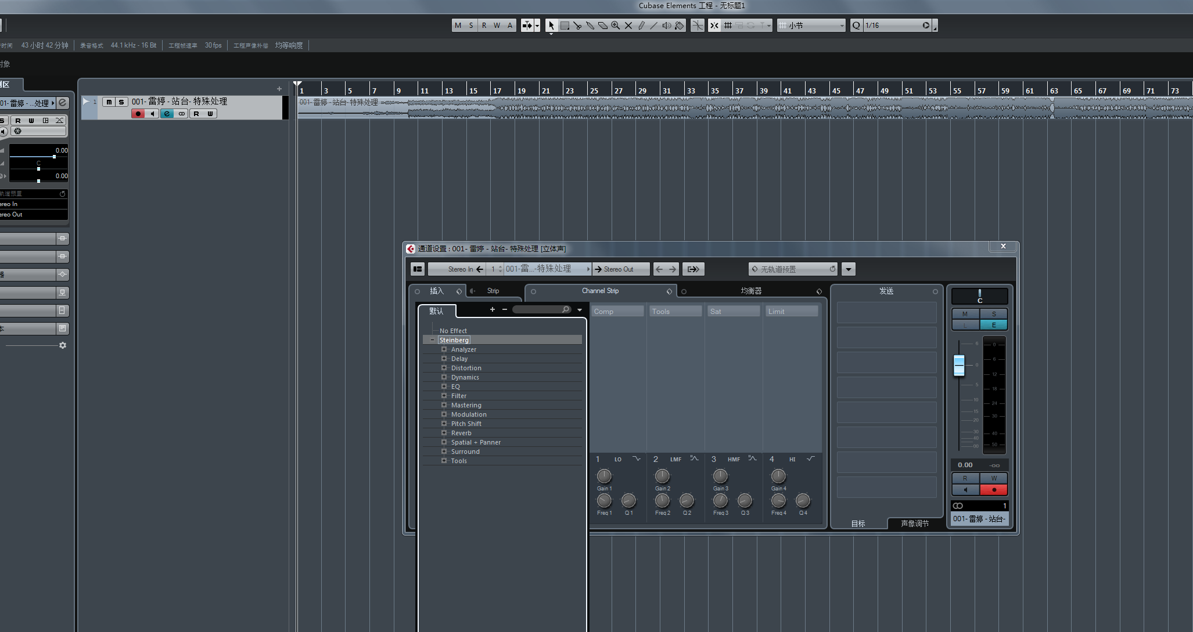Toggle Record Enable on track 001
Screen dimensions: 1193x632
pos(138,114)
